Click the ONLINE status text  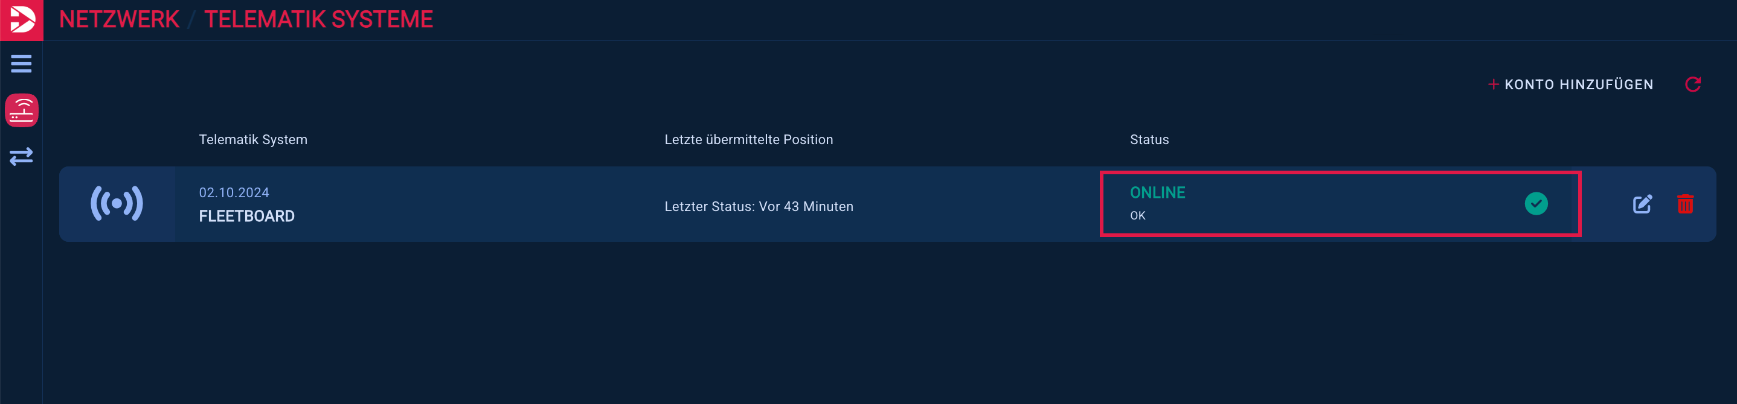pyautogui.click(x=1157, y=192)
